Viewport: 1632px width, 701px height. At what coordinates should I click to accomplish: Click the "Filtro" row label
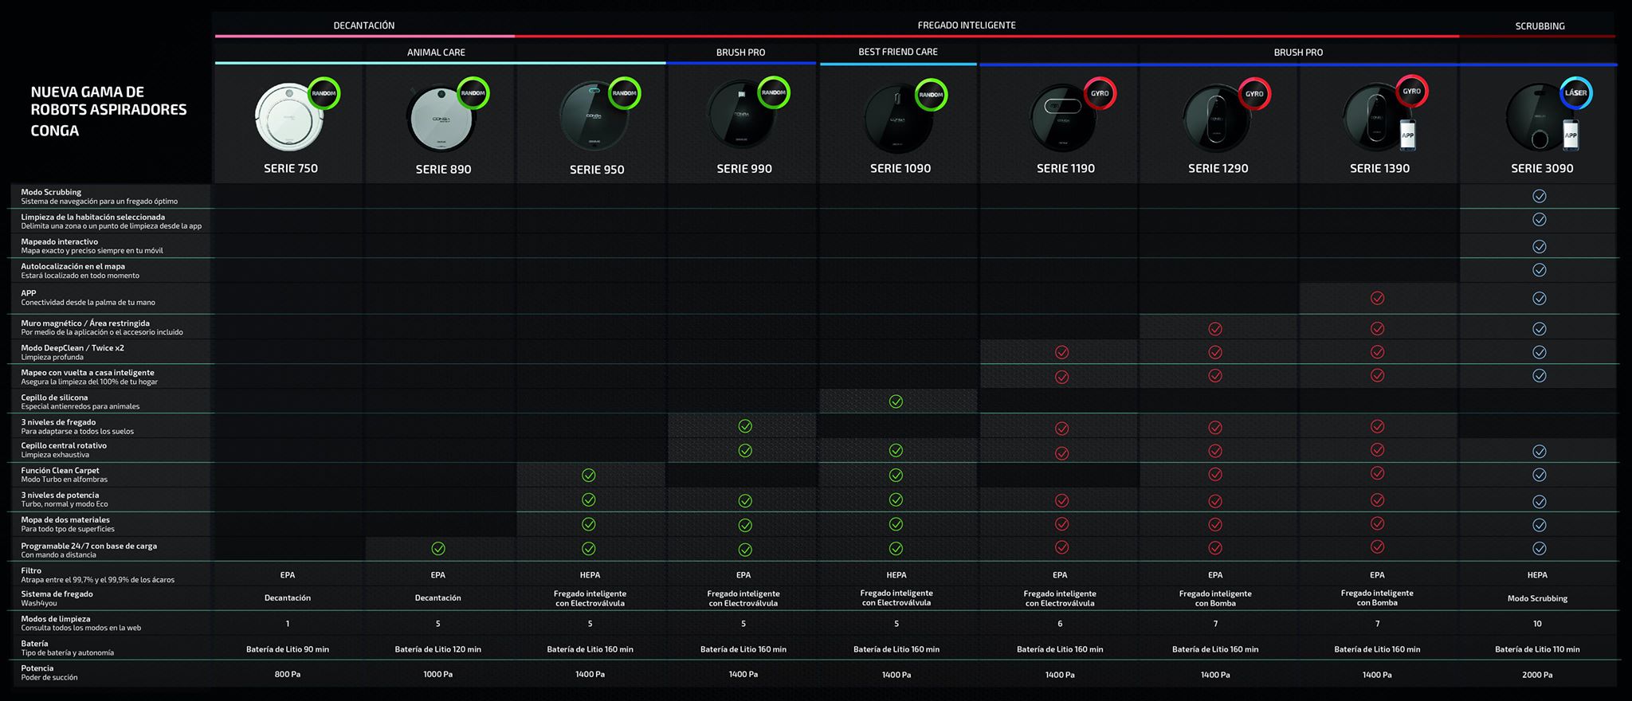click(x=31, y=570)
